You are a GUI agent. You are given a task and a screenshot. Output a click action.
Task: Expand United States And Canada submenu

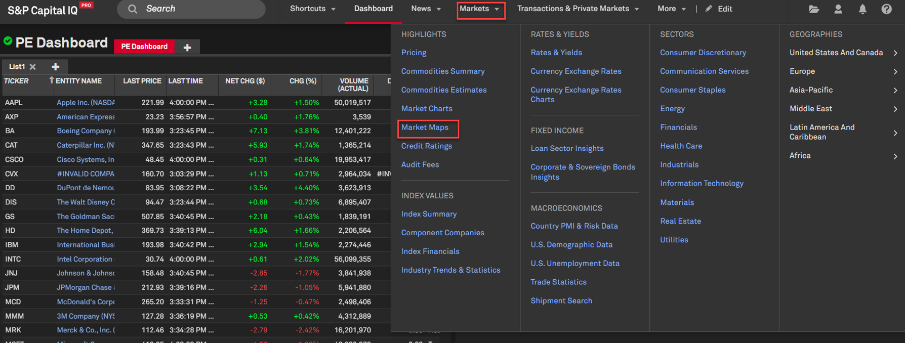pos(895,53)
